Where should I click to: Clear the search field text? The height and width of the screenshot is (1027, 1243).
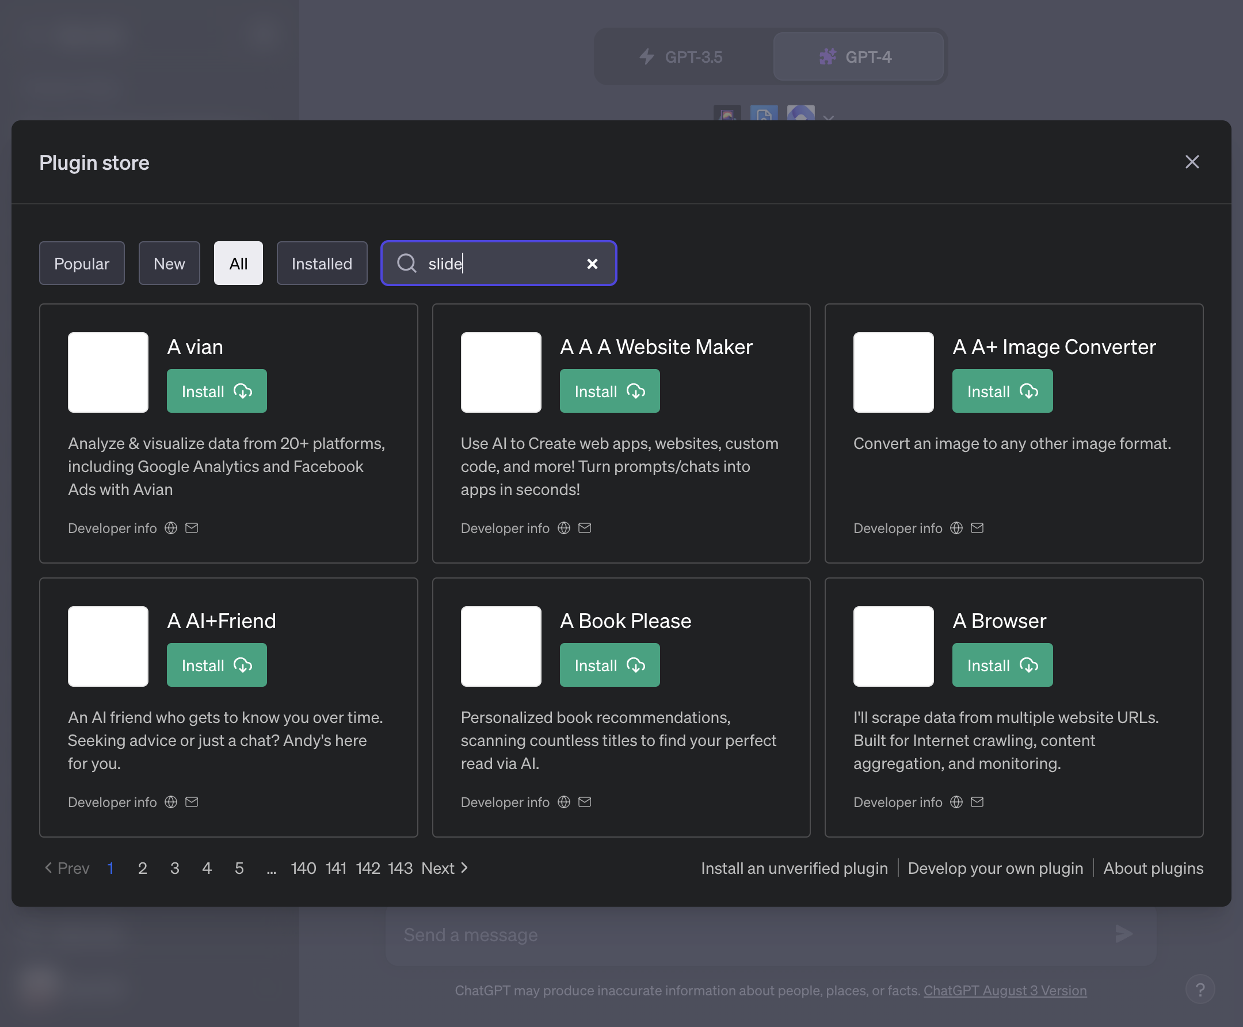click(592, 264)
